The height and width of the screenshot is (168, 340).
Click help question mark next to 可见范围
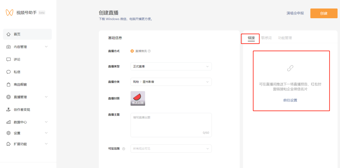[124, 149]
